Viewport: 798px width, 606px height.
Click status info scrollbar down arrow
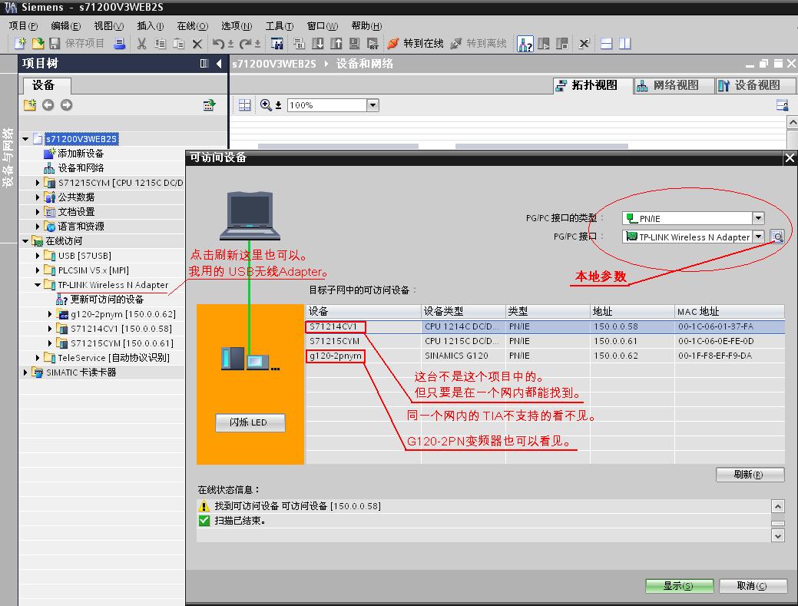[777, 535]
